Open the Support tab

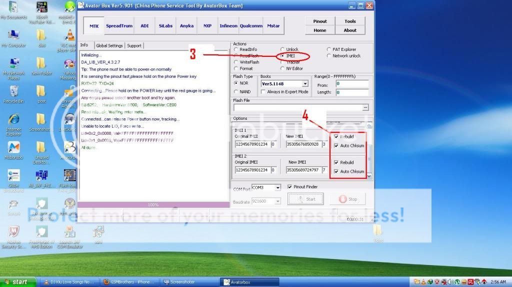[x=134, y=45]
